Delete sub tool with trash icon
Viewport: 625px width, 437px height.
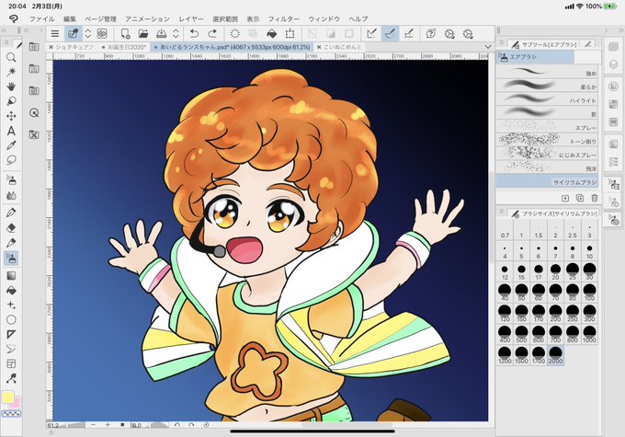coord(595,198)
